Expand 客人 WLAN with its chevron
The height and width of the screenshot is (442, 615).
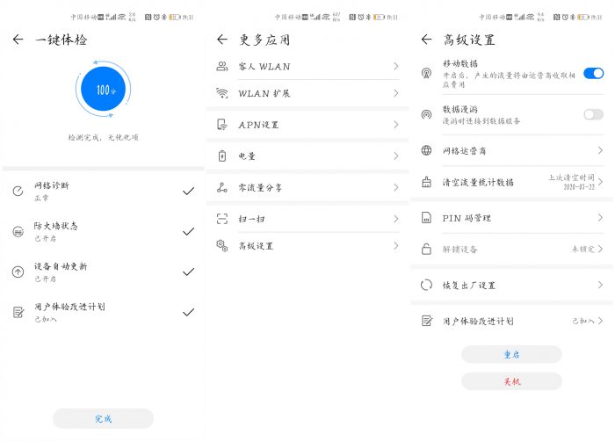[x=396, y=66]
